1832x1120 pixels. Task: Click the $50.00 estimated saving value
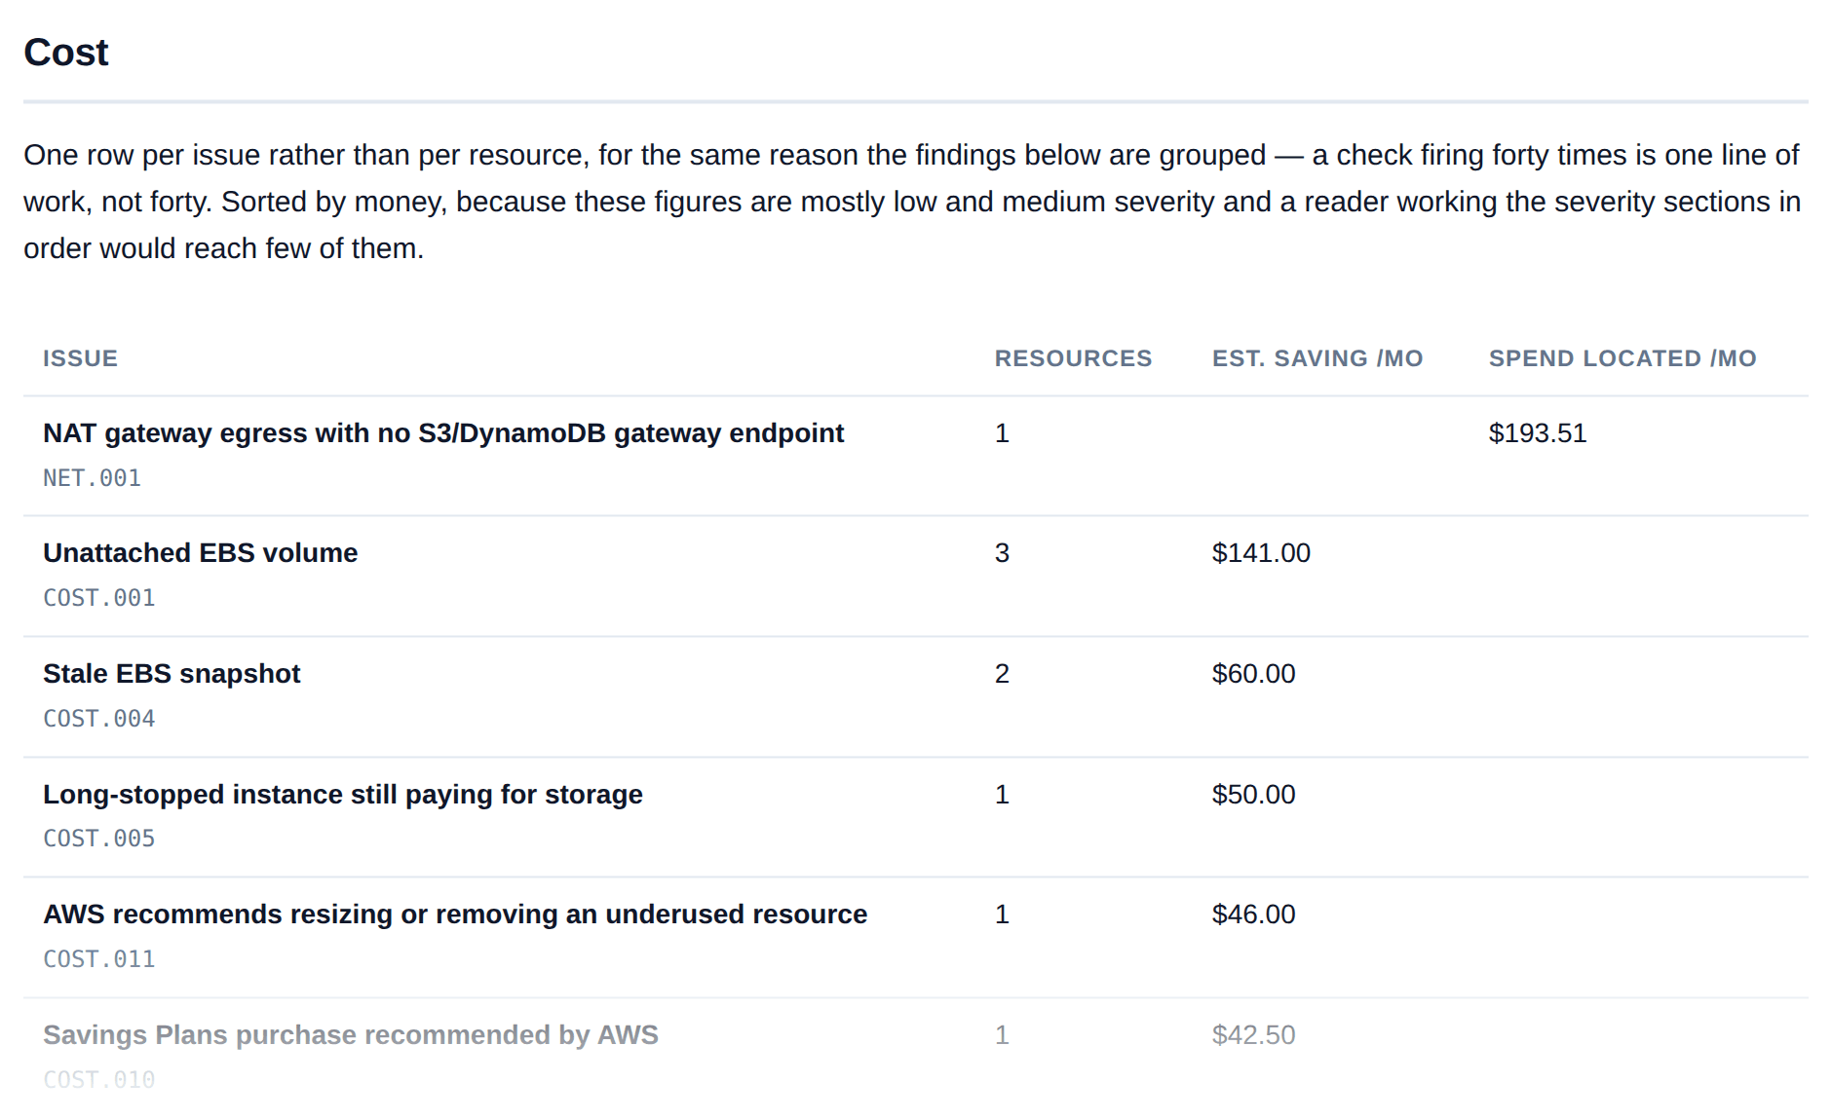1253,795
